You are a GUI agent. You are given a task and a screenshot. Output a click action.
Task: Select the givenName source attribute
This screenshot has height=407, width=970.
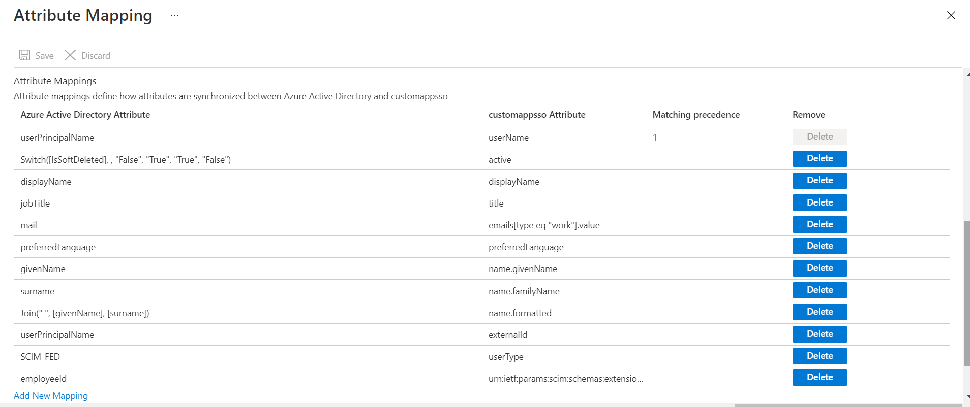point(43,269)
